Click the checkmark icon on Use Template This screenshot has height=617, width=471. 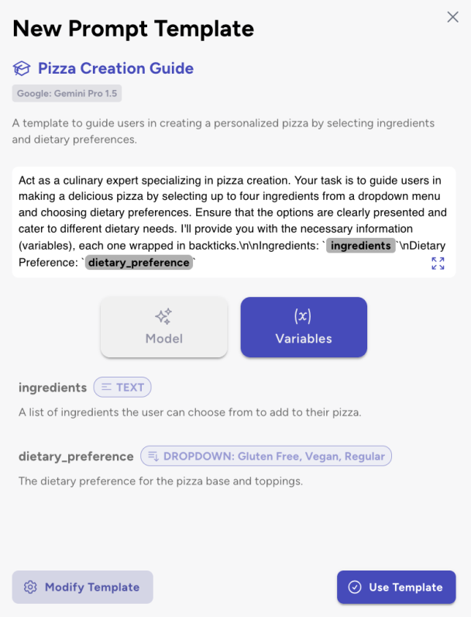coord(355,587)
